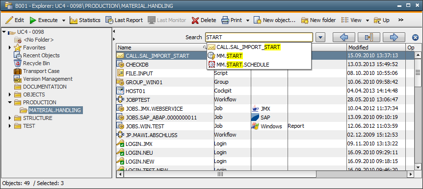Open the View dropdown arrow

coord(368,21)
